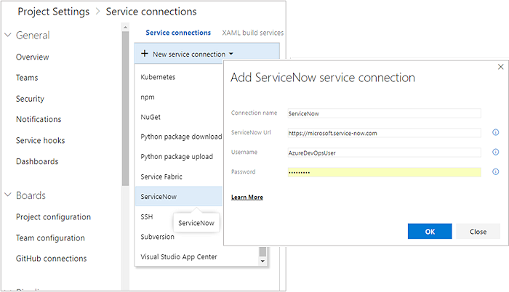
Task: Select Subversion connection type
Action: tap(158, 237)
